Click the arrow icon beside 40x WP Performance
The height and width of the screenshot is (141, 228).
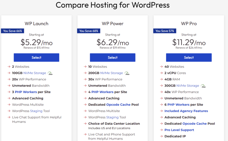click(161, 92)
